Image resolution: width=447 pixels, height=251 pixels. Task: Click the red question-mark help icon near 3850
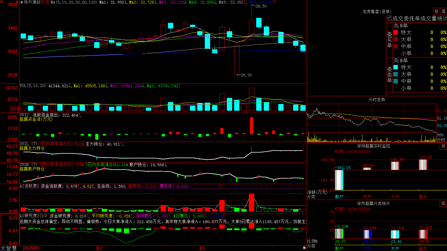click(x=17, y=2)
